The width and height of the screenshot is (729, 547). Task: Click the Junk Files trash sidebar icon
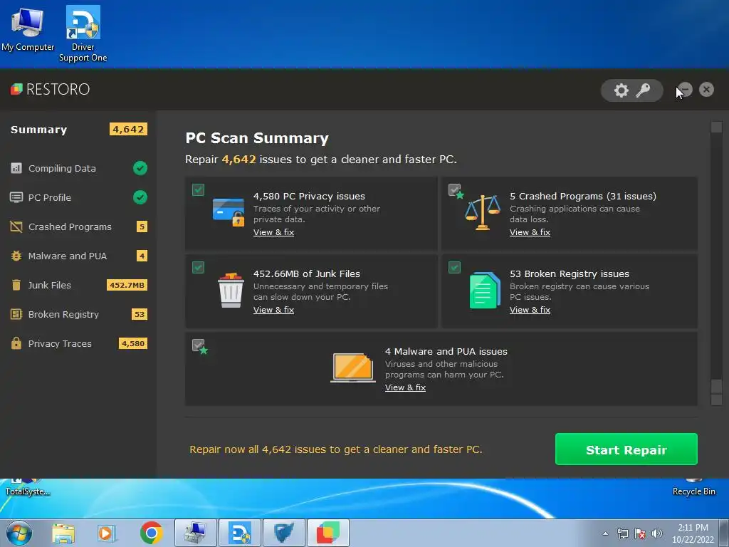coord(16,285)
